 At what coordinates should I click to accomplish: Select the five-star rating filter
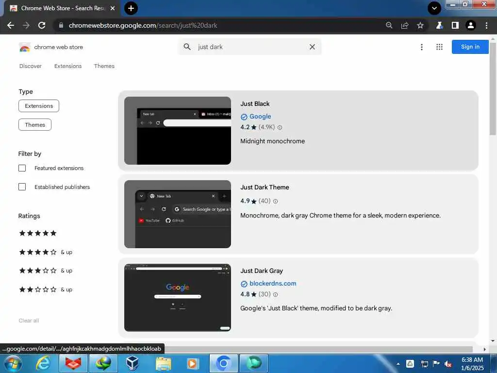(38, 233)
